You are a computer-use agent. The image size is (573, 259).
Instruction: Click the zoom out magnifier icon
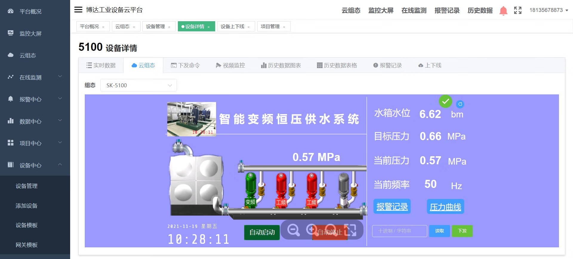pyautogui.click(x=293, y=230)
